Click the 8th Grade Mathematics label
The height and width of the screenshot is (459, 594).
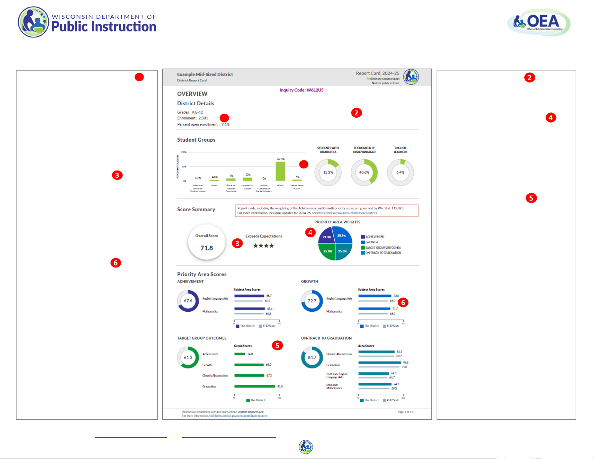coord(334,387)
